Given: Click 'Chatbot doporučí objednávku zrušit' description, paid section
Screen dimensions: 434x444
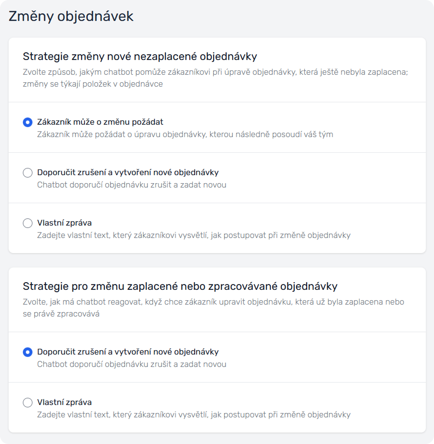Looking at the screenshot, I should point(132,364).
